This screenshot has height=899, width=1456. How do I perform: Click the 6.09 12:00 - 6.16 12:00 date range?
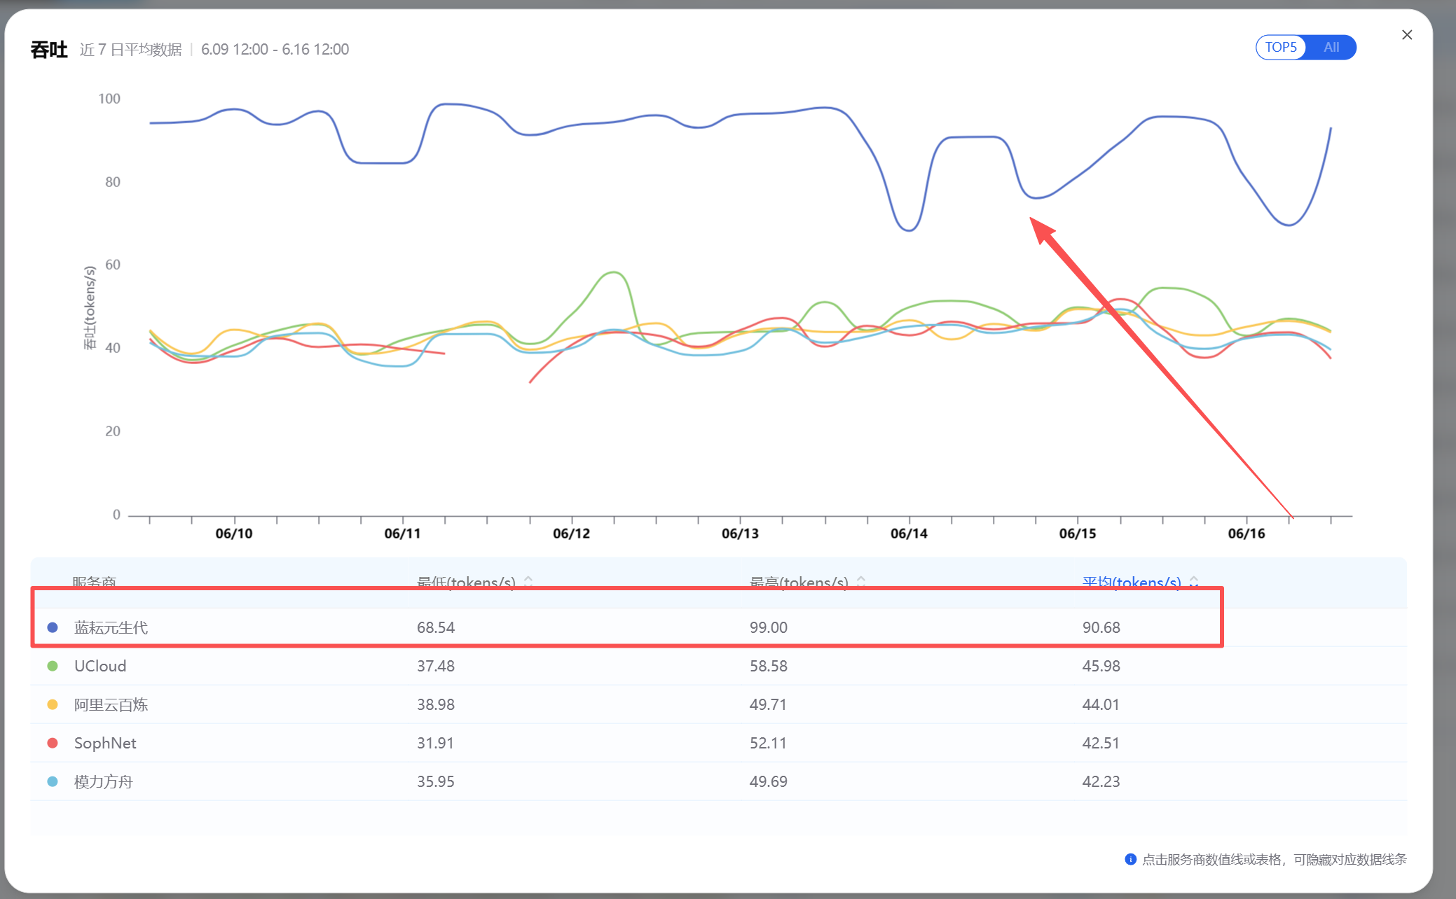[x=275, y=49]
